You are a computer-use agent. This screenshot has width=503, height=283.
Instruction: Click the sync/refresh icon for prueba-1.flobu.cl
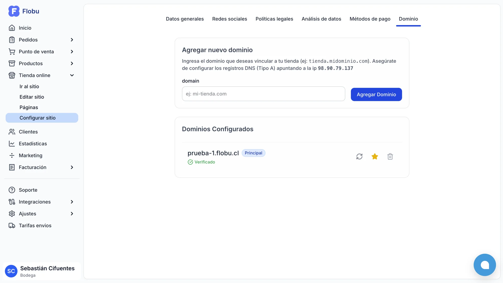pos(359,156)
